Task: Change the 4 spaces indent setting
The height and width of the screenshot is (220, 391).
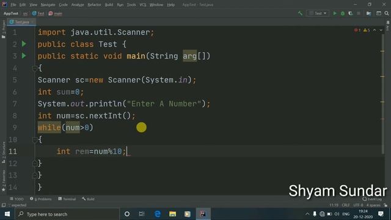Action: point(373,205)
